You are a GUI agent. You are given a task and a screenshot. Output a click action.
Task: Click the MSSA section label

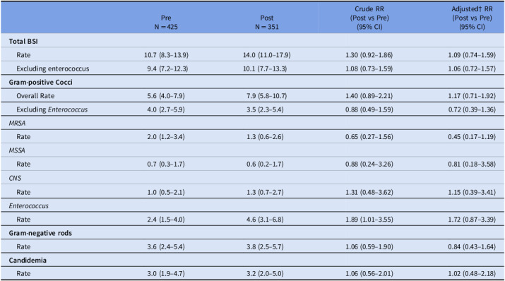(17, 150)
